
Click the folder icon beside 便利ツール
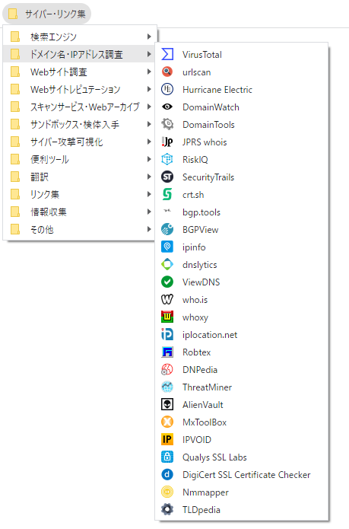(x=14, y=159)
